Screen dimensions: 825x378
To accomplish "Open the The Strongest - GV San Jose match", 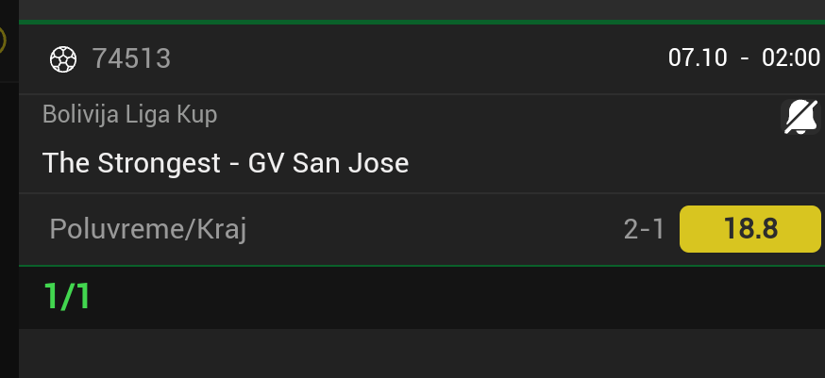I will point(226,163).
